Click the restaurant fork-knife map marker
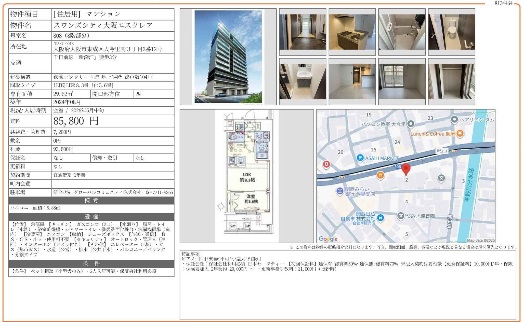The image size is (524, 322). click(x=380, y=175)
